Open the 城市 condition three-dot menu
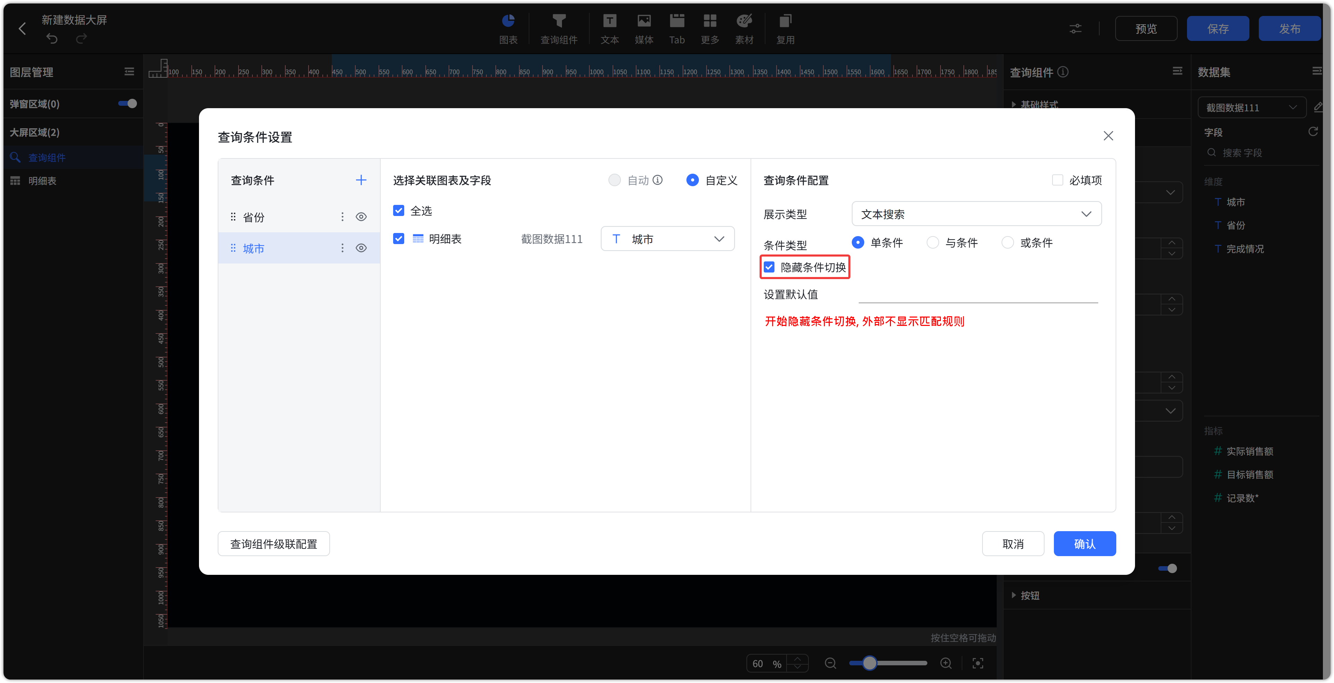 point(342,248)
